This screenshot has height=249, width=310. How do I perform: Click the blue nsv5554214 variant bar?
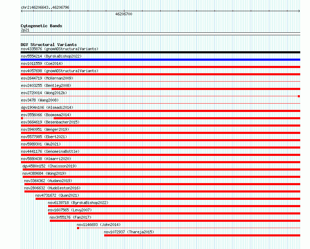[x=160, y=60]
